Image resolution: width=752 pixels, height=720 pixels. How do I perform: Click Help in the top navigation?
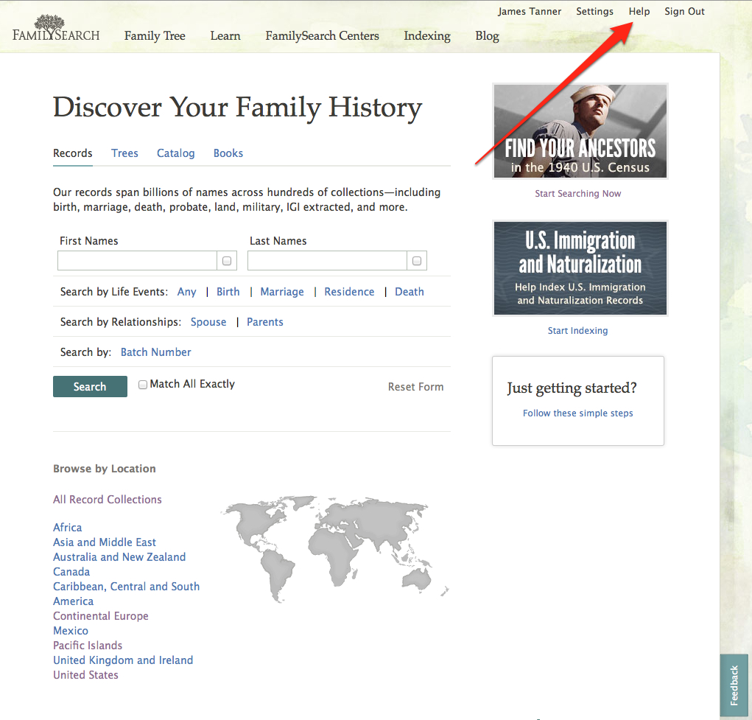(x=639, y=11)
